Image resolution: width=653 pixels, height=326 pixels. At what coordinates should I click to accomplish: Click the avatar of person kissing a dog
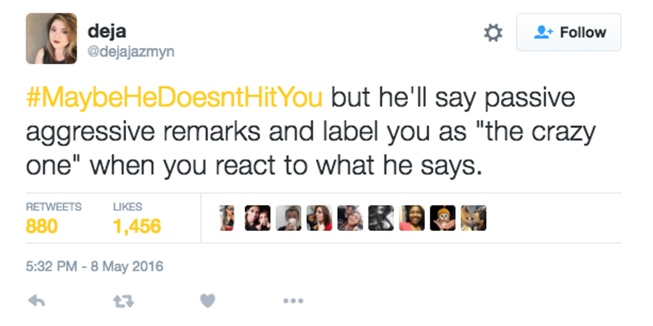click(474, 218)
